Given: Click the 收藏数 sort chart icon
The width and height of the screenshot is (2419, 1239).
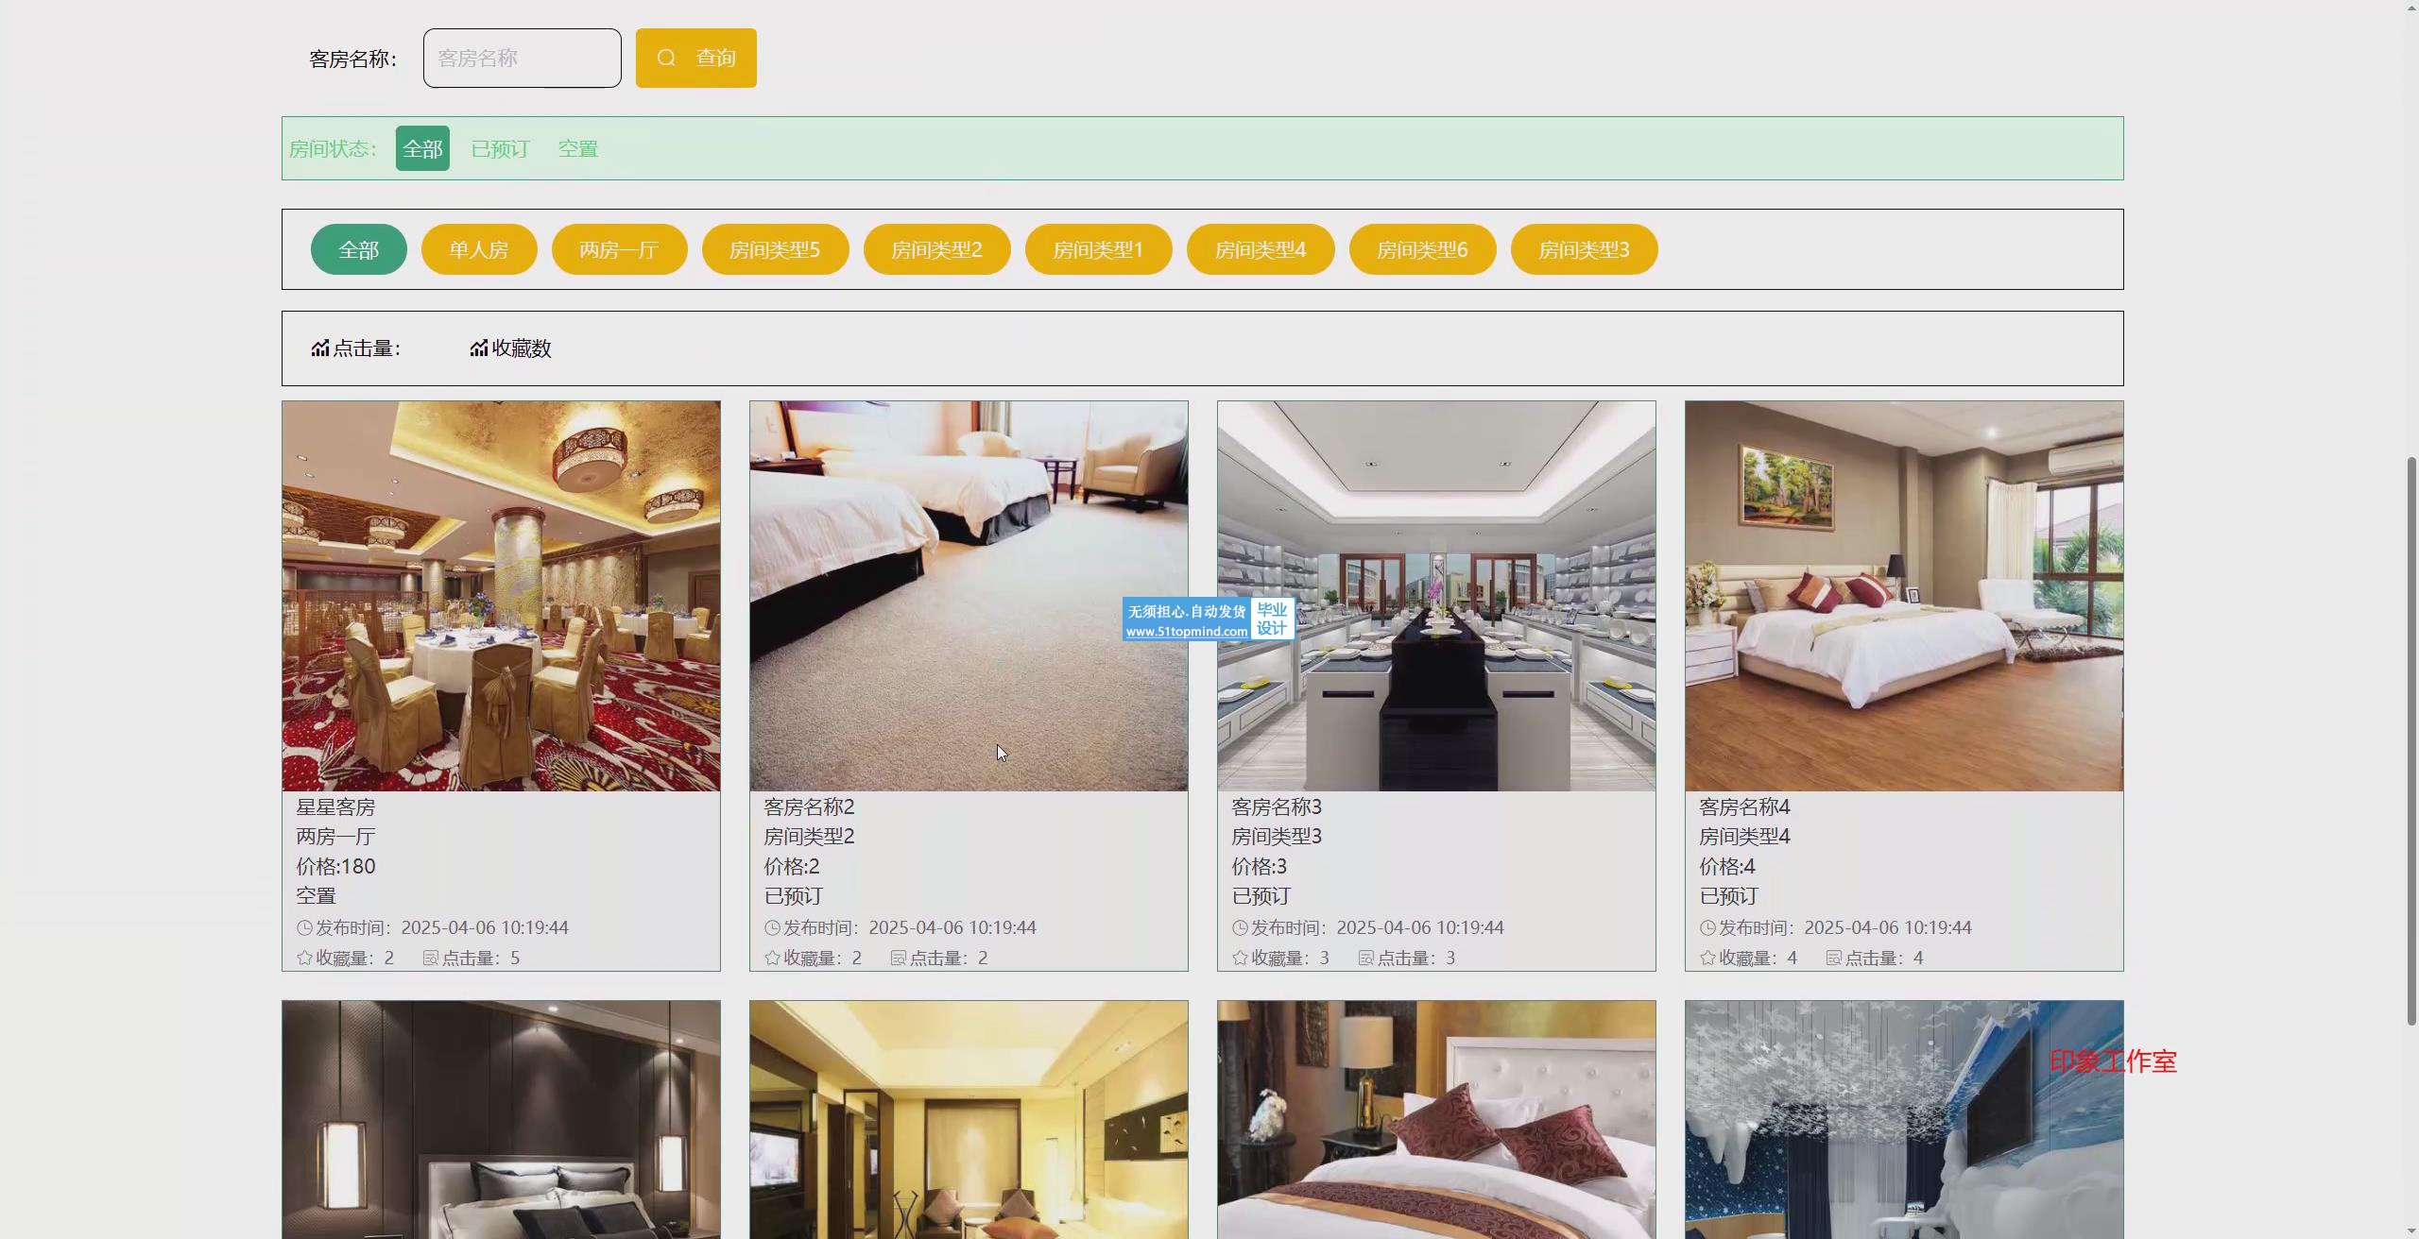Looking at the screenshot, I should point(479,348).
